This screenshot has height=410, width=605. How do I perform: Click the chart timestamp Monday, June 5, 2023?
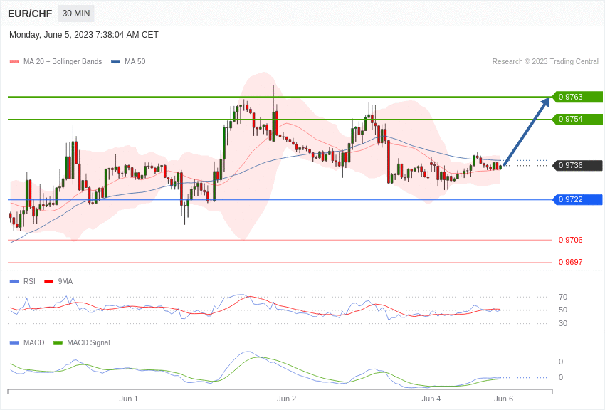84,35
